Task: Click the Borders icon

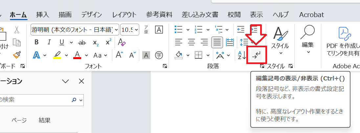Action: [198, 55]
